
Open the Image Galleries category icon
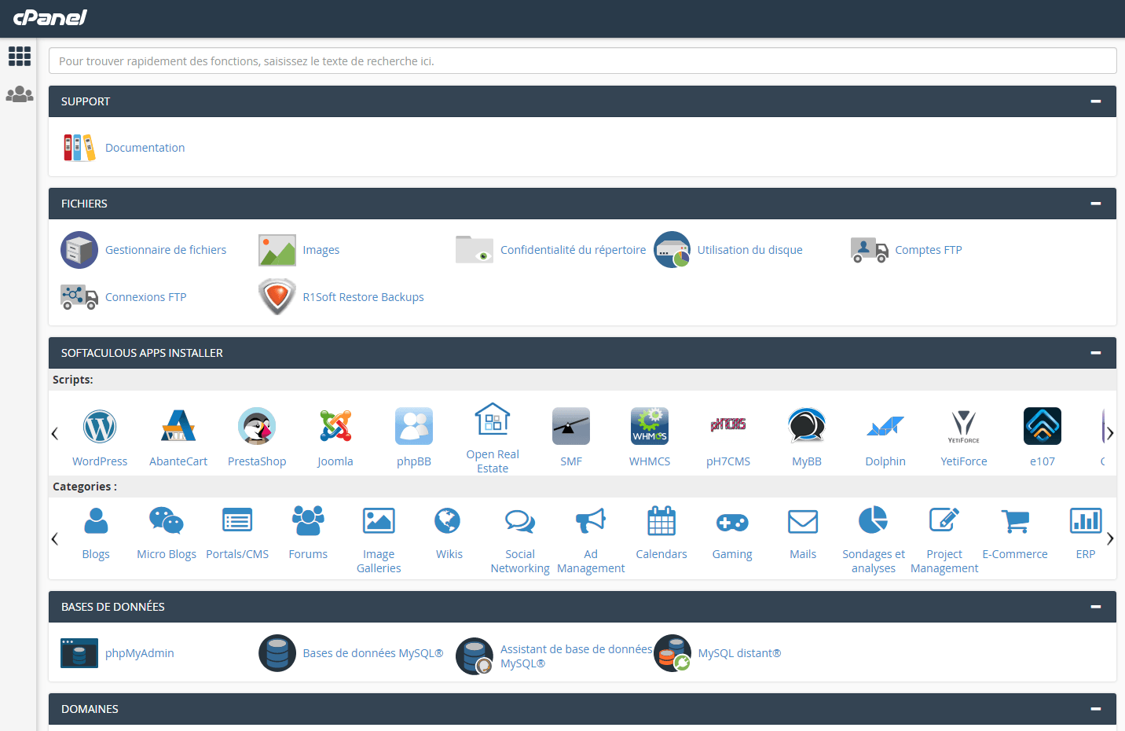point(379,520)
